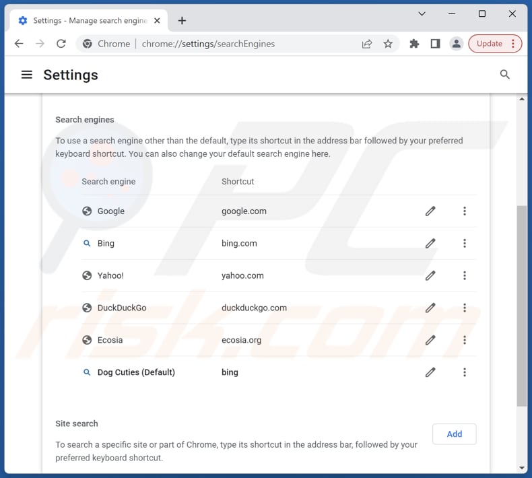Open more actions for Dog Cuties
The image size is (532, 478).
(465, 372)
